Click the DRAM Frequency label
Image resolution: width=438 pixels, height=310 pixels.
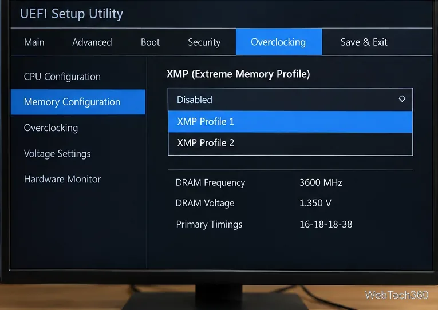(210, 183)
